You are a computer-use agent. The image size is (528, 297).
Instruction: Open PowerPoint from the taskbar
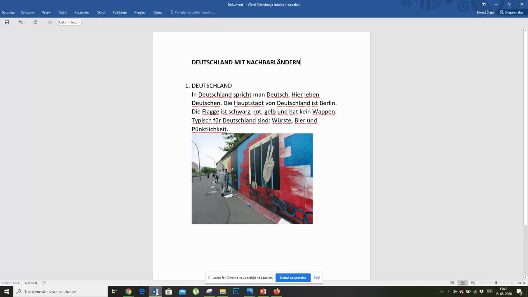(x=263, y=292)
